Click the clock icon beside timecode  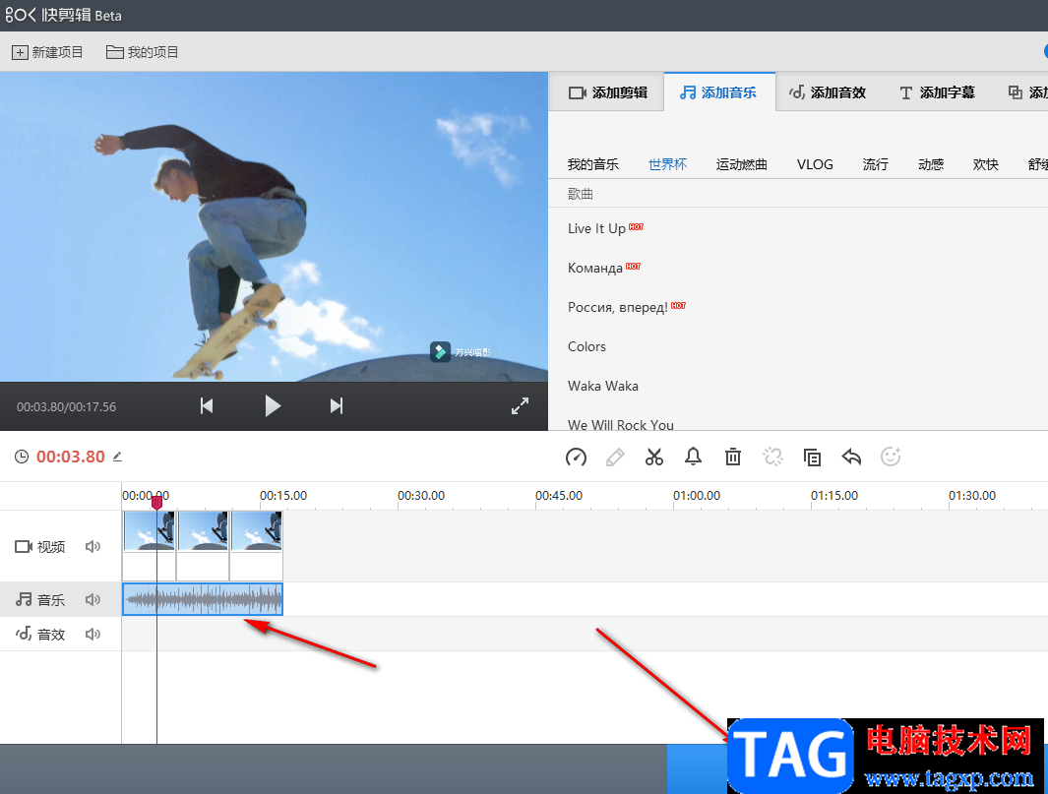[22, 457]
